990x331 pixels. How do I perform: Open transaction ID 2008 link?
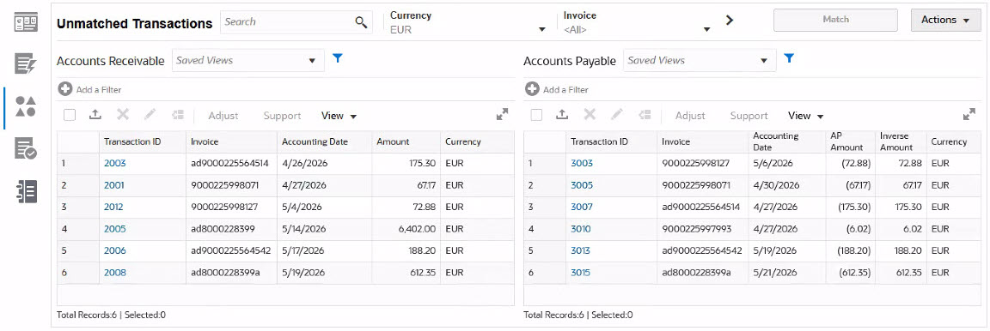point(115,273)
